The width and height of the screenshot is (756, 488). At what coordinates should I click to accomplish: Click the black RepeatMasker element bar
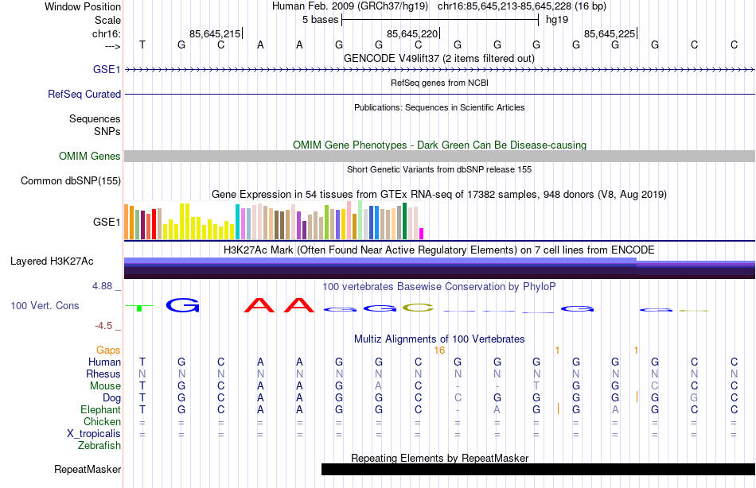[x=538, y=469]
